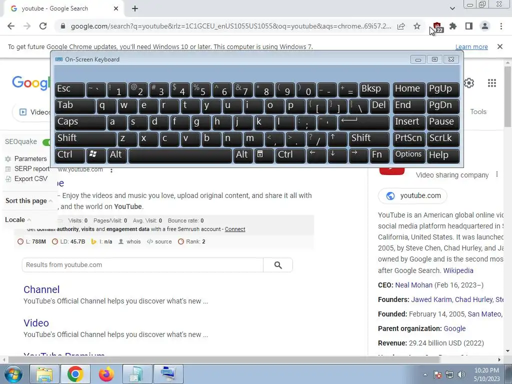
Task: Toggle the Fn key on keyboard
Action: 379,155
